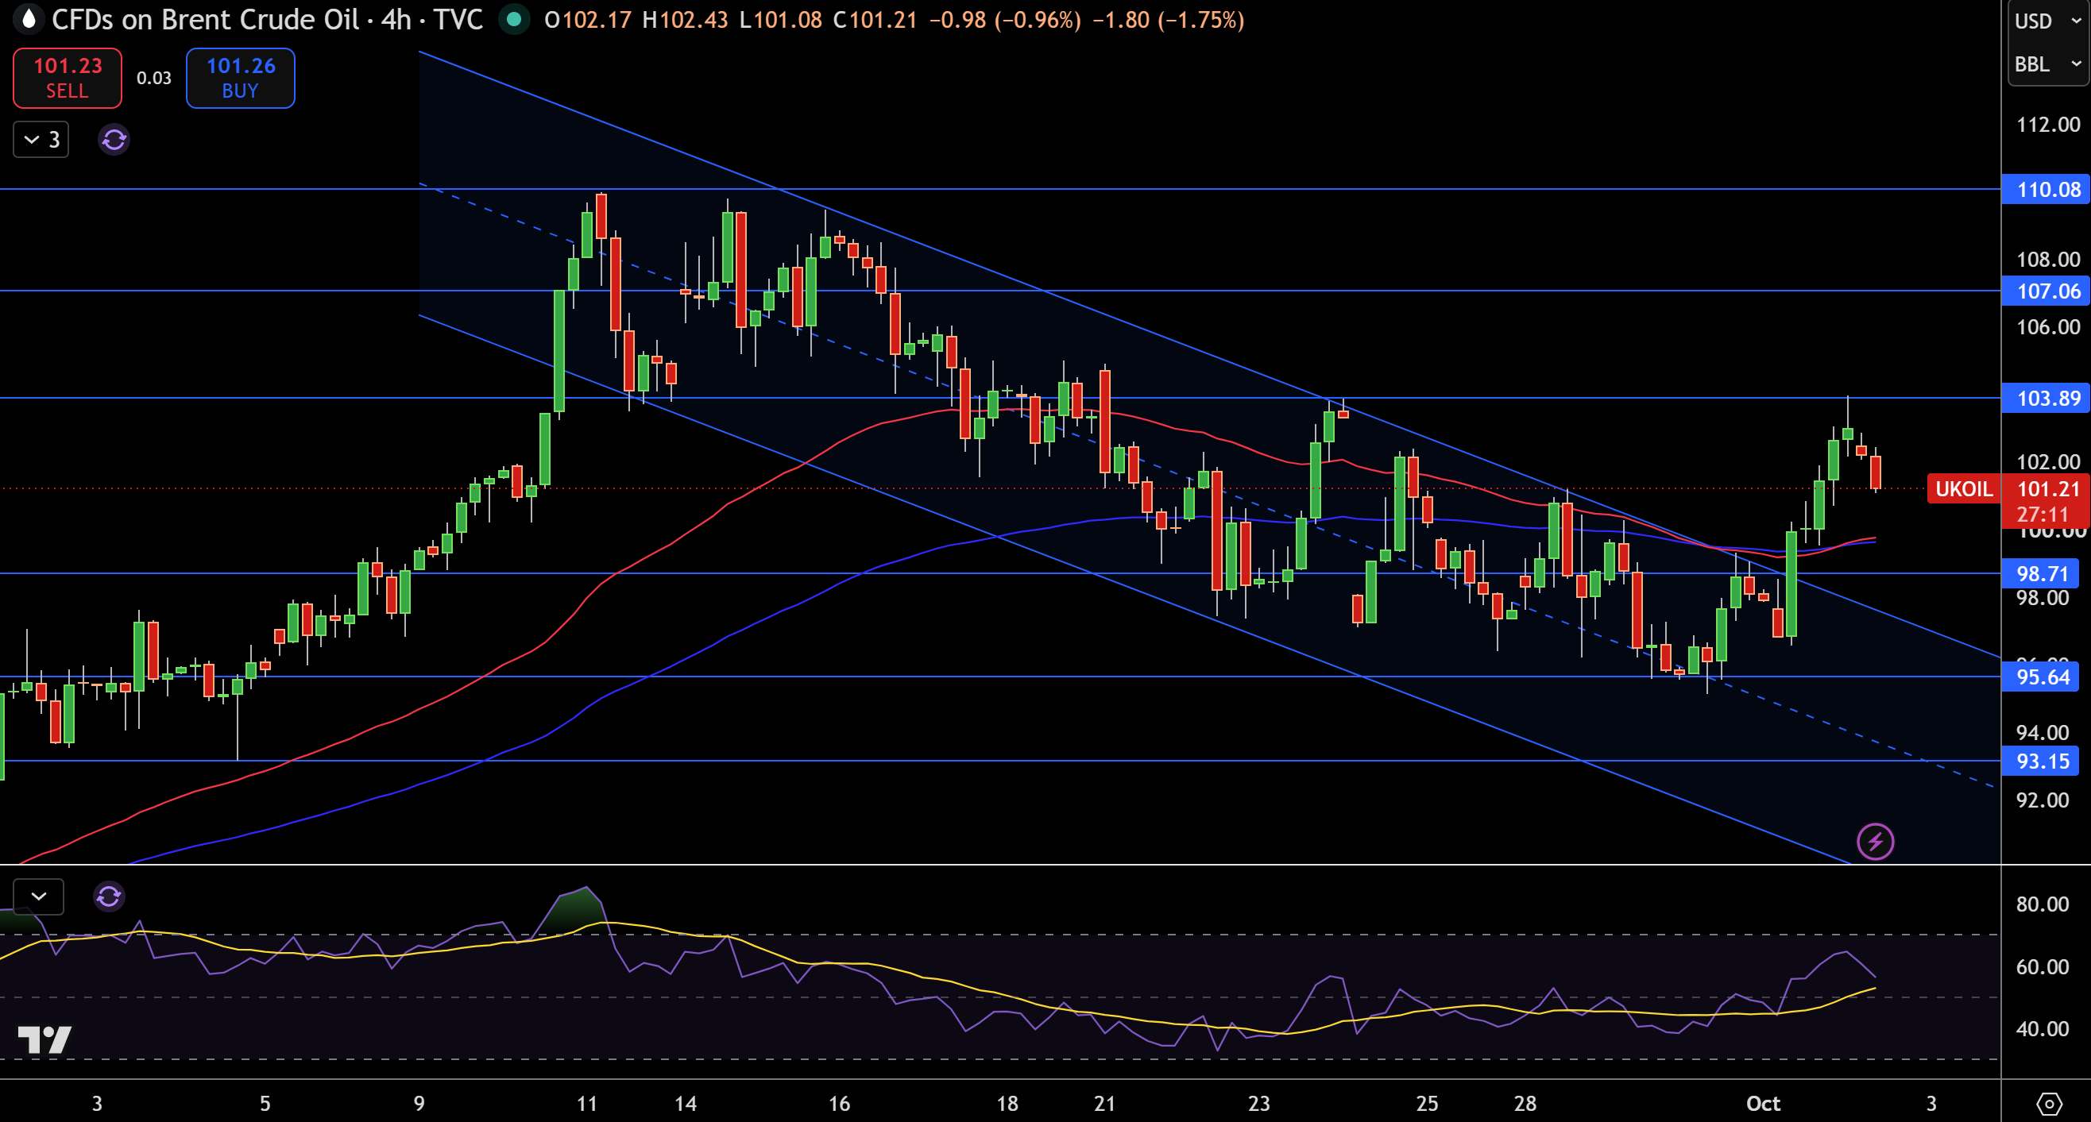The image size is (2091, 1122).
Task: Expand the indicators legend showing 3
Action: click(41, 140)
